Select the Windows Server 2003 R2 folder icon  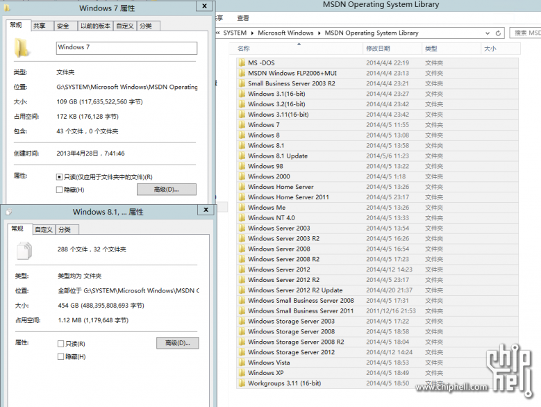pos(242,239)
